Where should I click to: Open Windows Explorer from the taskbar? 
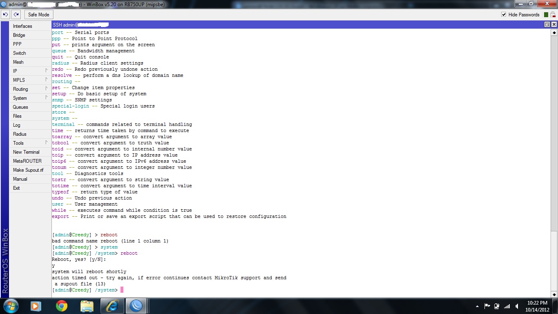87,306
